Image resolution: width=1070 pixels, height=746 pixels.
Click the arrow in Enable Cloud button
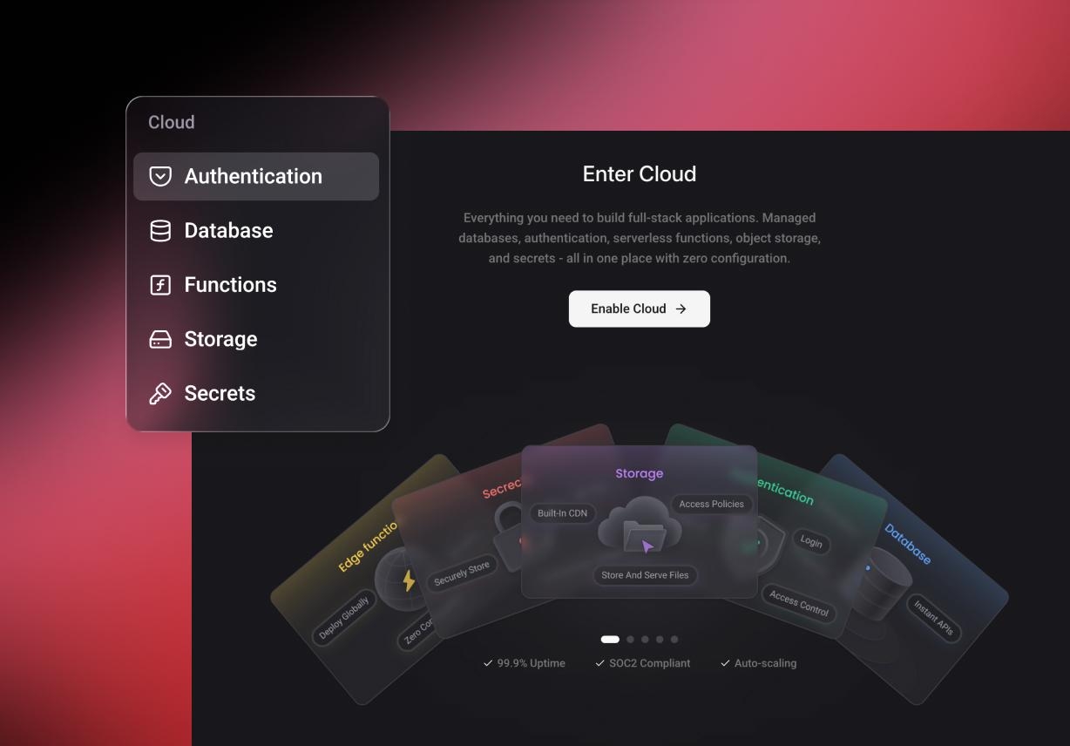[681, 309]
